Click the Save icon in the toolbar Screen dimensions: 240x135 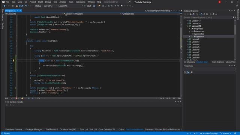click(19, 6)
